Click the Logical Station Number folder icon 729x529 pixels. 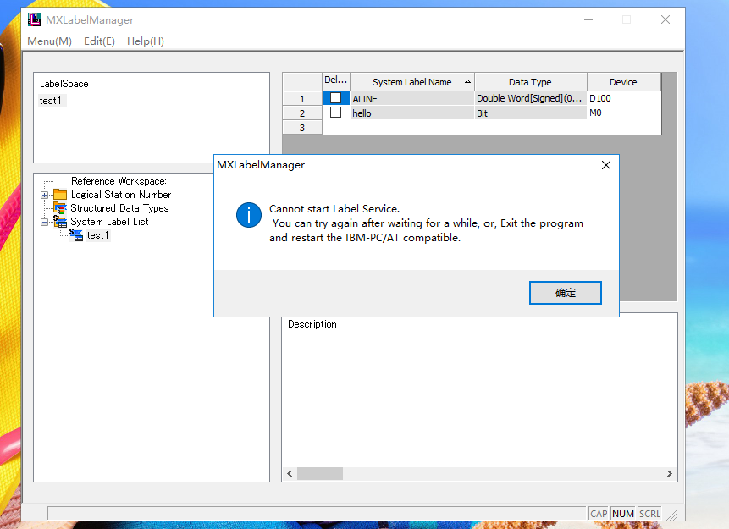click(x=60, y=195)
